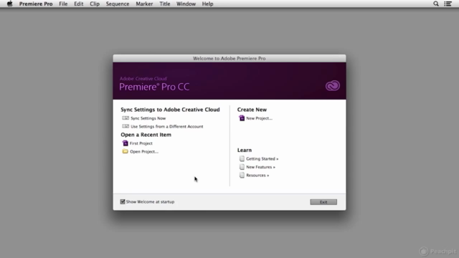Open the Edit menu
Viewport: 459px width, 258px height.
(x=78, y=4)
